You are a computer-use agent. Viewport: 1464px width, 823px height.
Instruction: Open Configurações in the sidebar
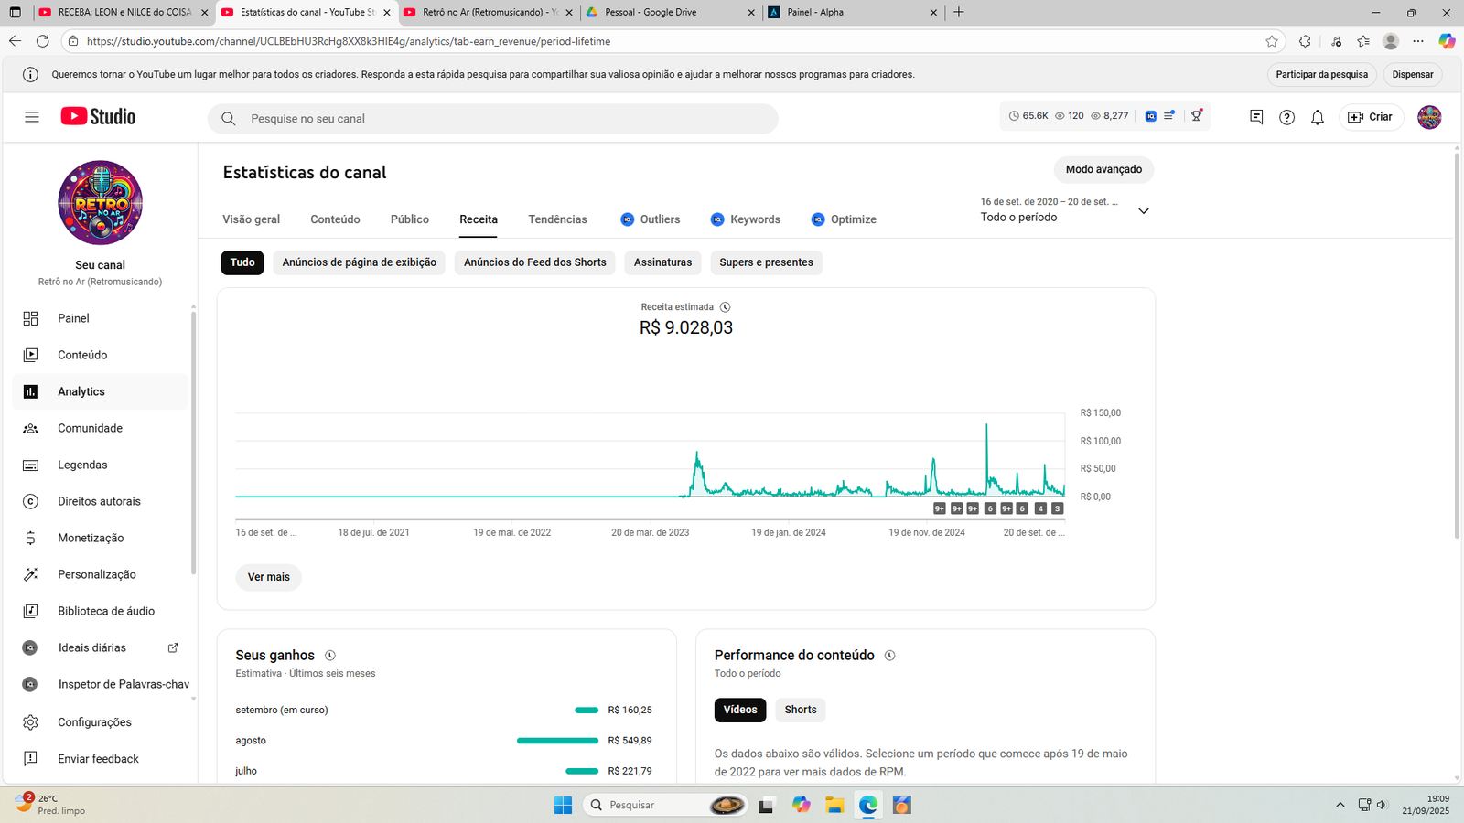click(101, 722)
